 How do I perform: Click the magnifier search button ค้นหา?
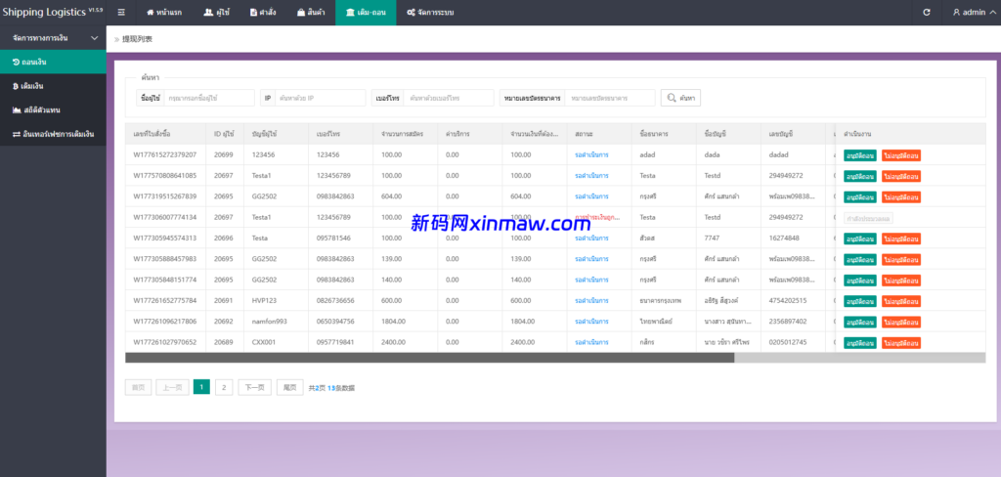[x=680, y=98]
